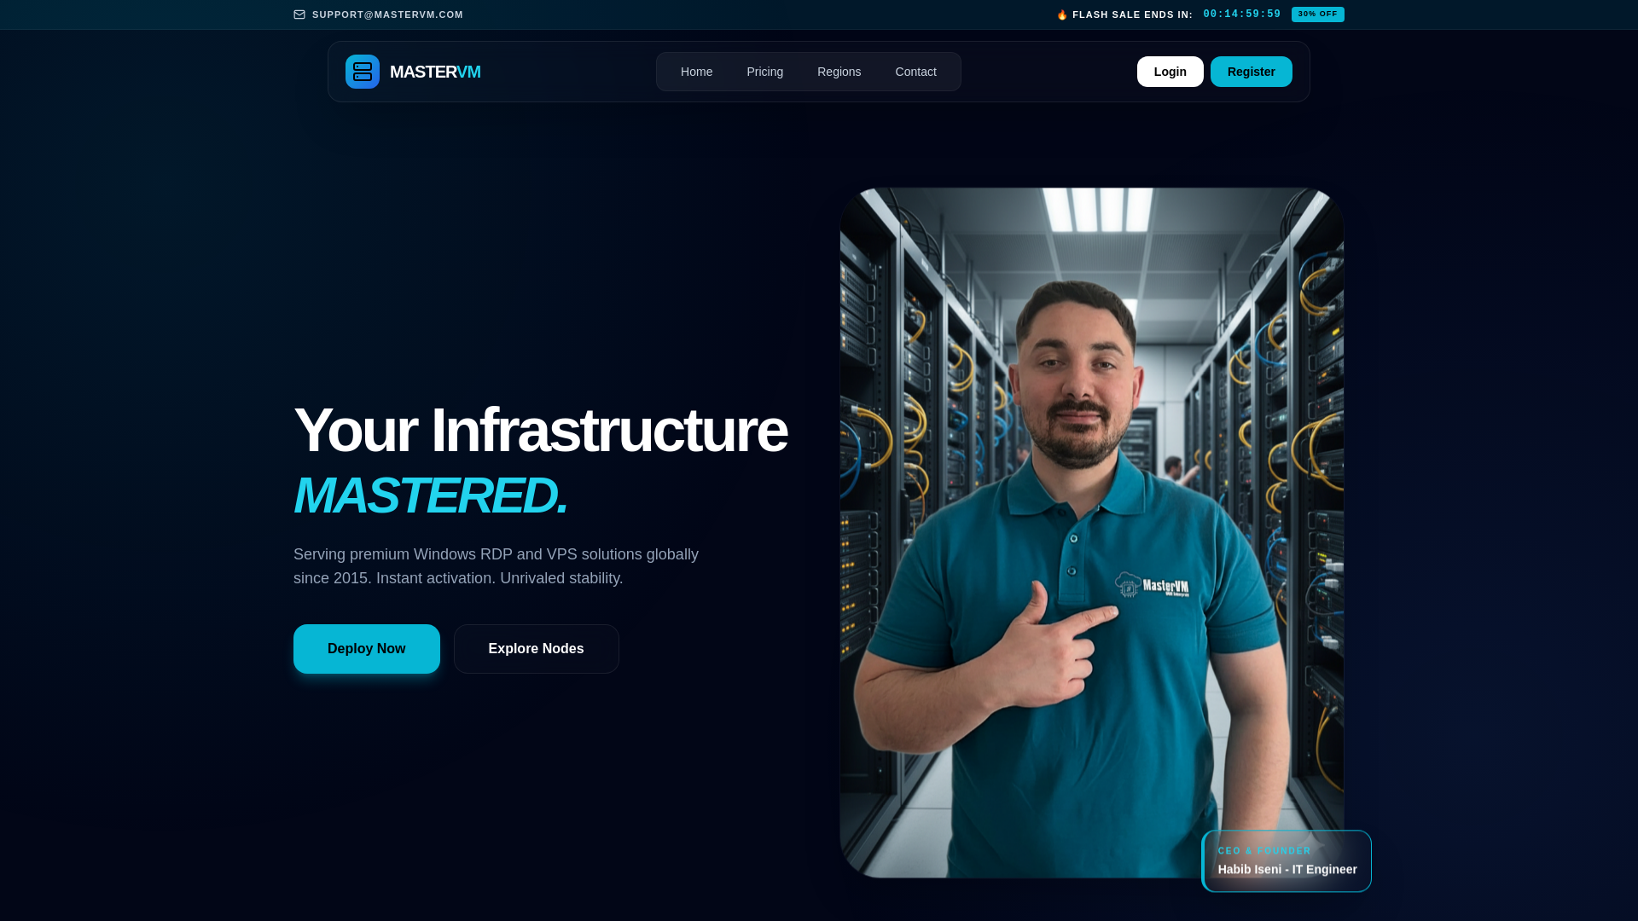Click the Register button
Image resolution: width=1638 pixels, height=921 pixels.
click(1251, 72)
